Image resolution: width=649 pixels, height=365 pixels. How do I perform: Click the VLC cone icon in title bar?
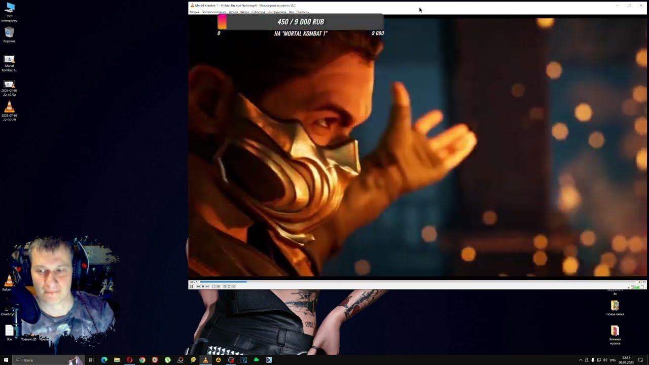tap(192, 5)
